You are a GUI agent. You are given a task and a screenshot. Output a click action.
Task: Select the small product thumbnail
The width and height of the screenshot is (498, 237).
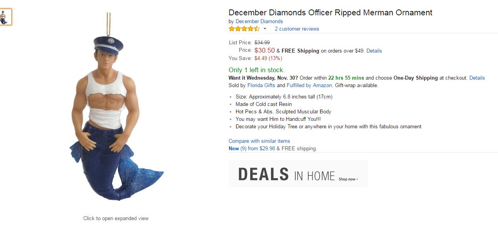6,17
